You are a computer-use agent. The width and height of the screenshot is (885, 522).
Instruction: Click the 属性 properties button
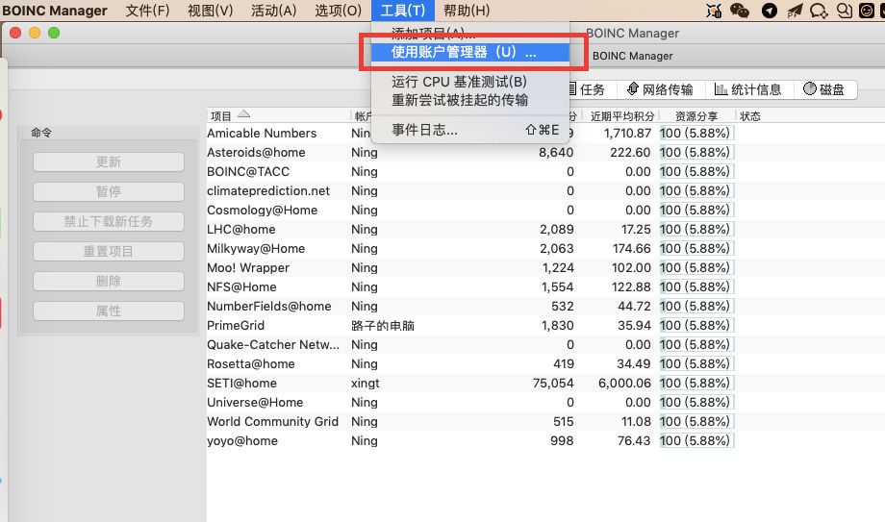[x=109, y=311]
